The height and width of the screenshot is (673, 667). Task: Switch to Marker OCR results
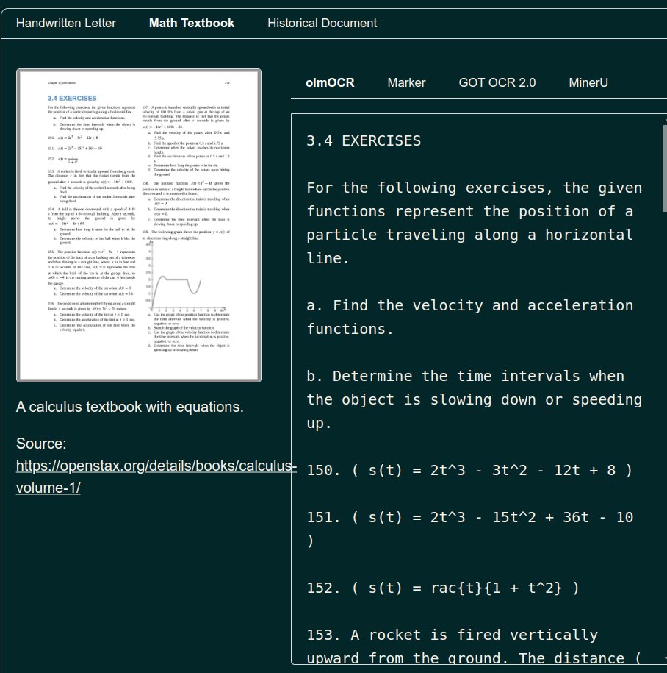pos(406,82)
